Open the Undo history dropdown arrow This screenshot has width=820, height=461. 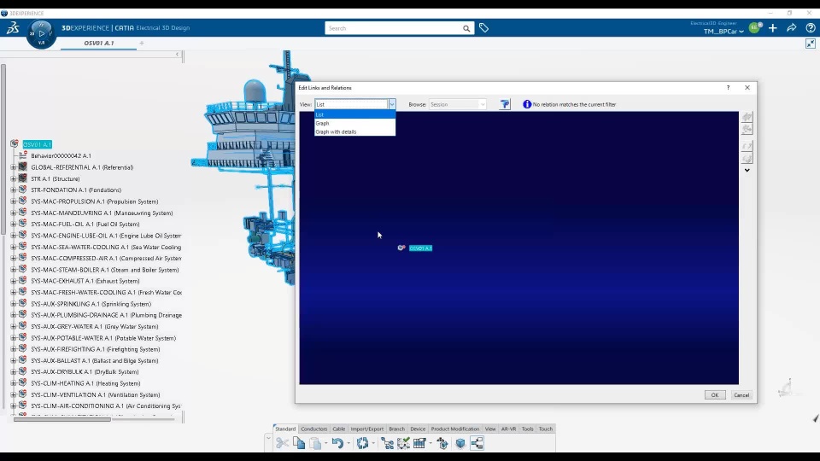[348, 444]
